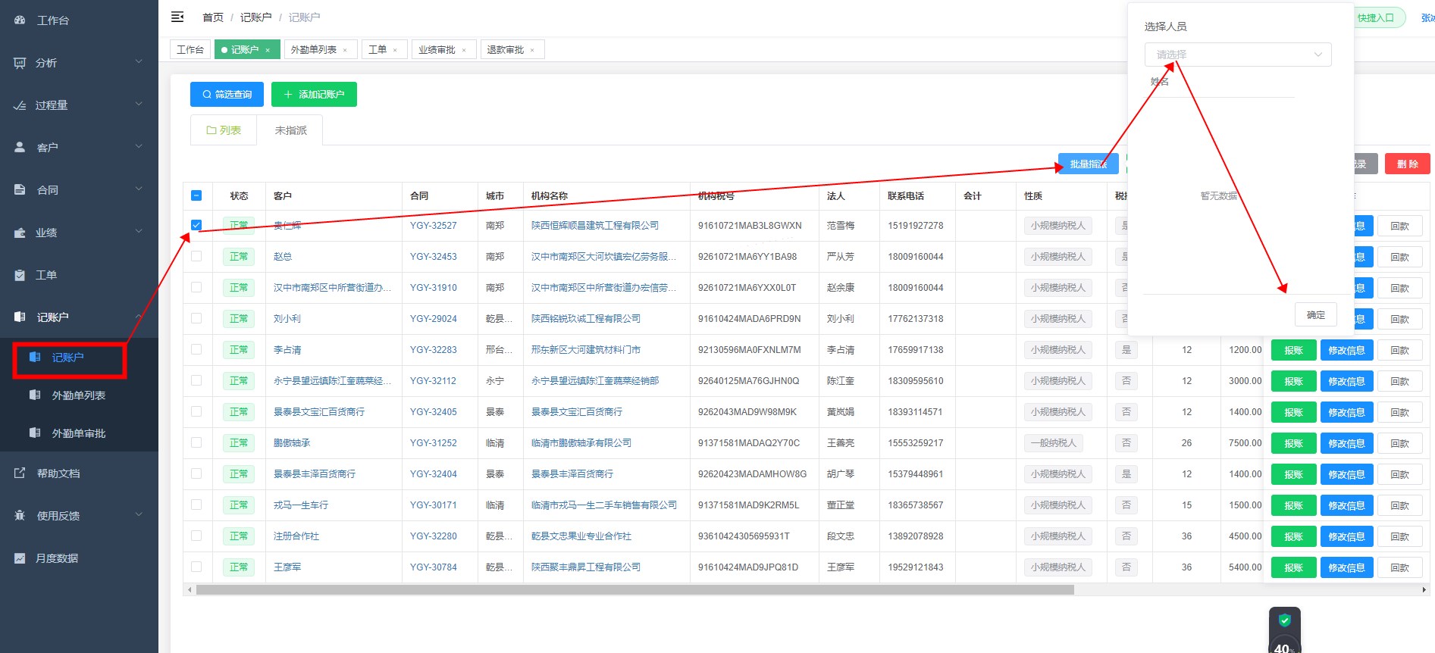This screenshot has width=1435, height=653.
Task: Expand the 合同 sidebar menu
Action: click(x=79, y=190)
